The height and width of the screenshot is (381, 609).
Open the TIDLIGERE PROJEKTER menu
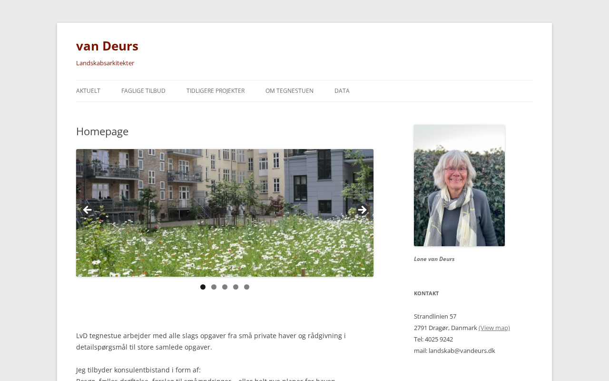(x=216, y=91)
